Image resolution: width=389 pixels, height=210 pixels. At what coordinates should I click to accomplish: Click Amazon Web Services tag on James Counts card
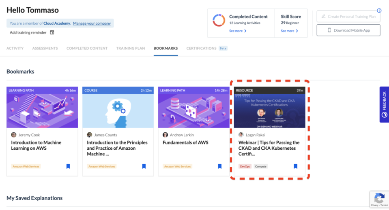pyautogui.click(x=102, y=166)
